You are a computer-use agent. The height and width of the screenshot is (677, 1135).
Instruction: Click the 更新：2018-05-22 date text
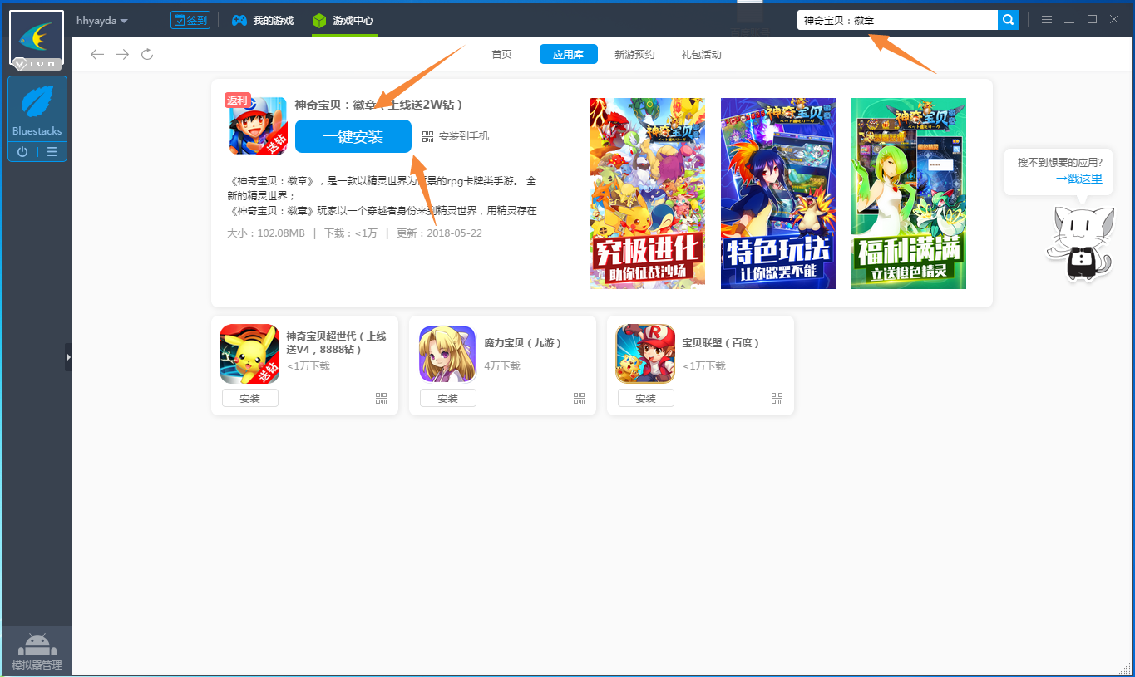[439, 233]
